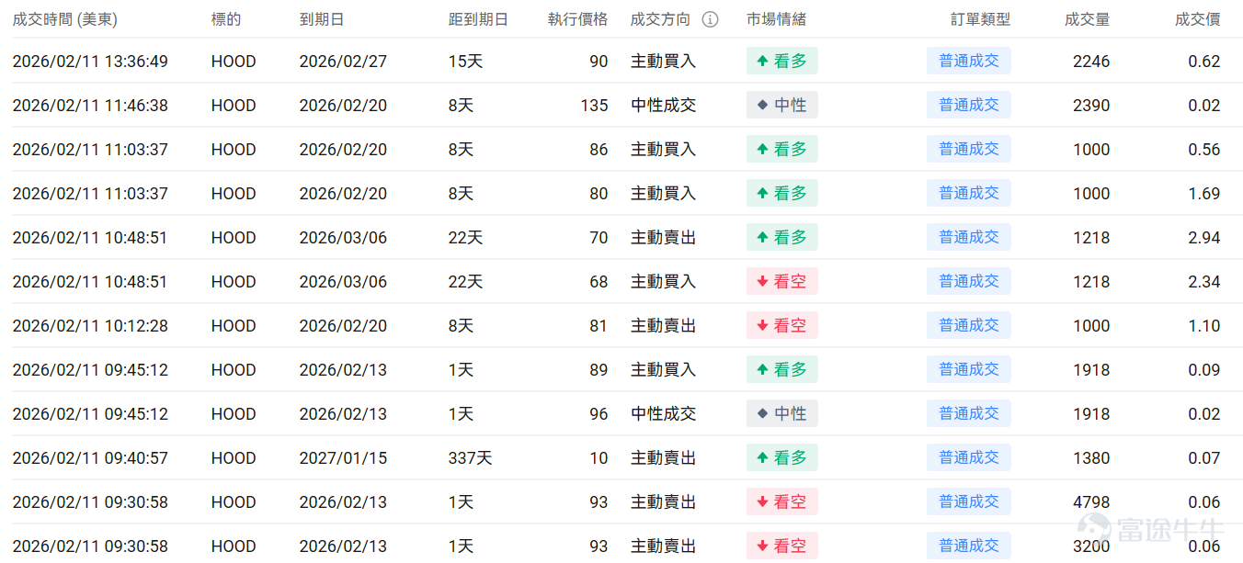Click the 市場情緒 column header
Screen dimensions: 1243x563
coord(777,19)
